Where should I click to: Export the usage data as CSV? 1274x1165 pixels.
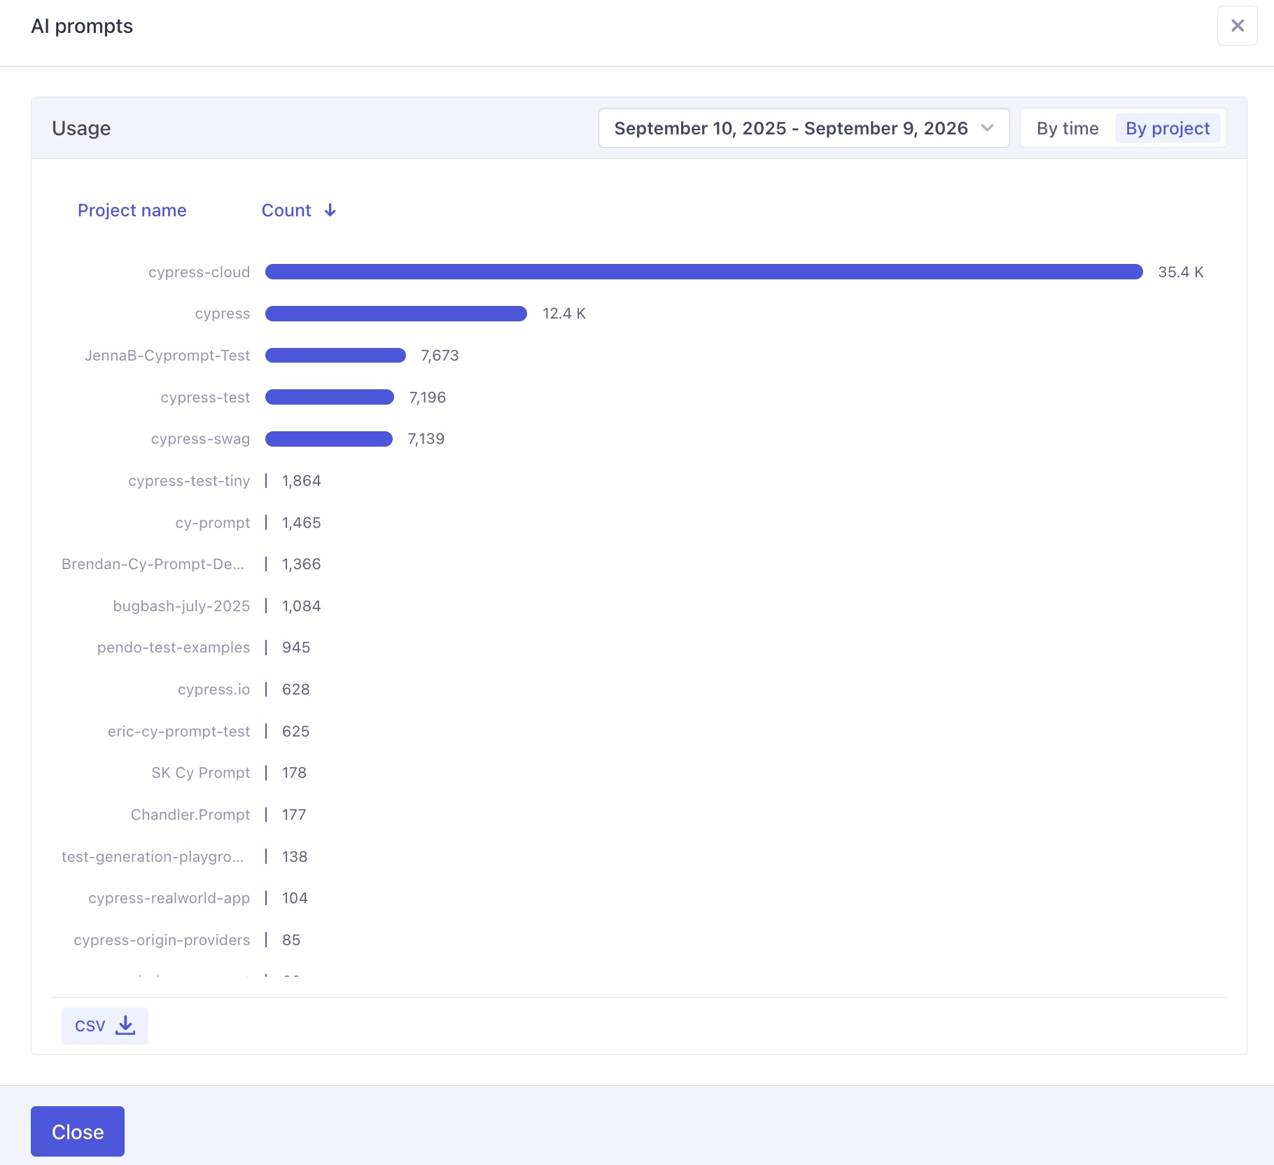(x=104, y=1025)
